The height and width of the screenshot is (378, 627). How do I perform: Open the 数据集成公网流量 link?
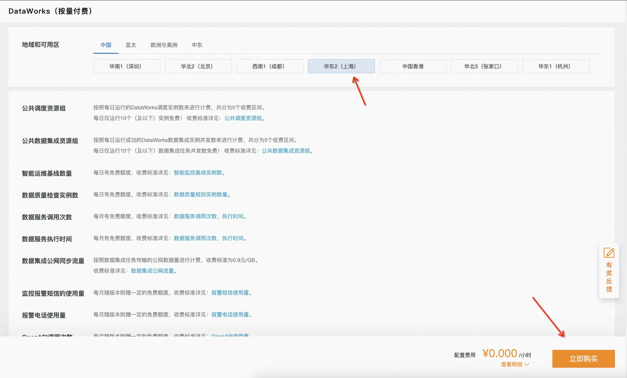[x=152, y=271]
